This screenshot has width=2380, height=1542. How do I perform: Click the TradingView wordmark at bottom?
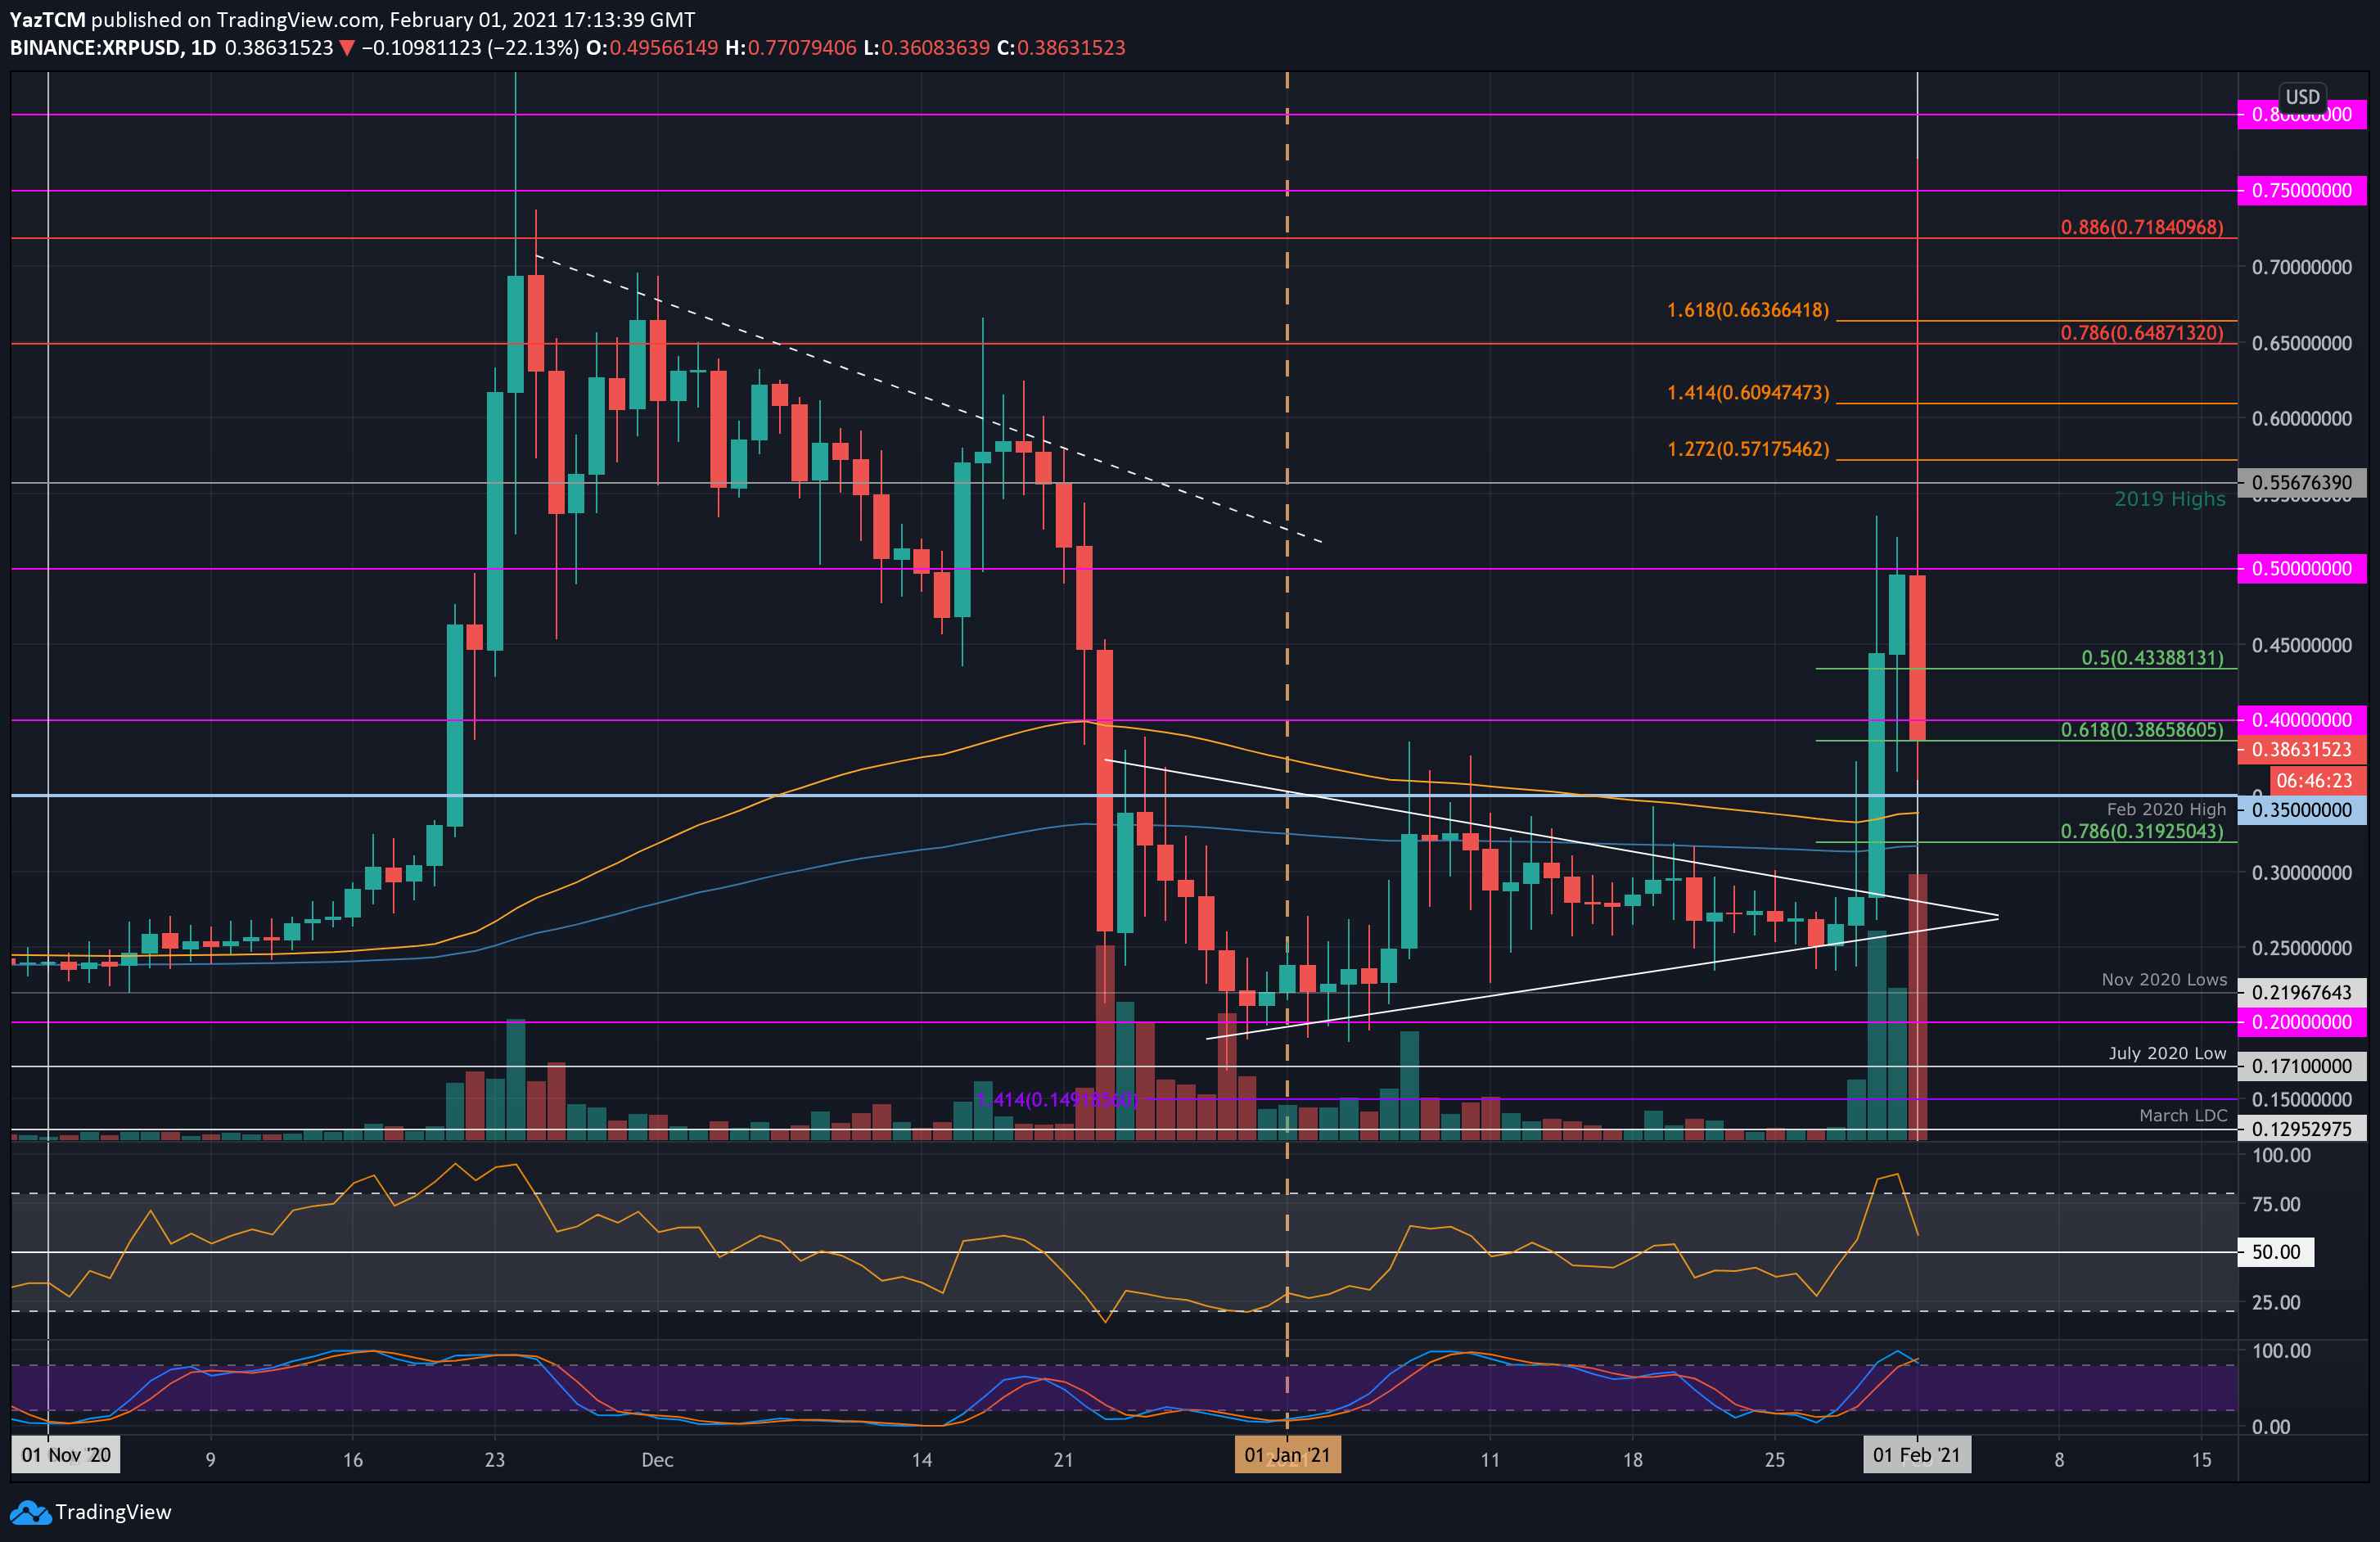113,1512
